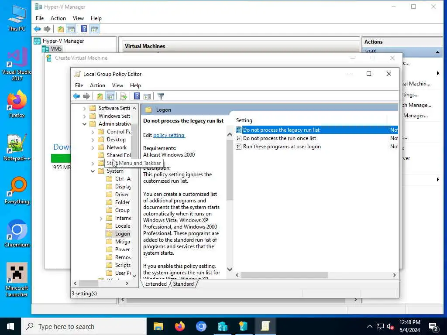Open File menu in Local Group Policy Editor
This screenshot has height=335, width=447.
pos(79,85)
